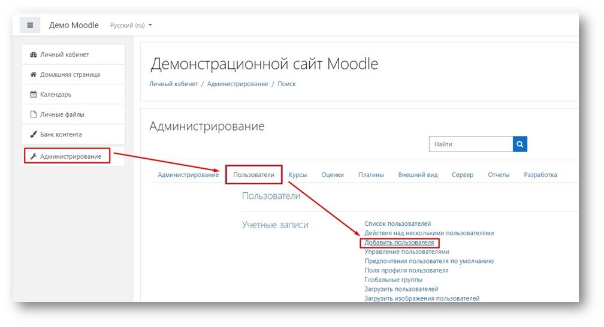Switch to the Оценки tab
This screenshot has width=604, height=327.
coord(333,175)
